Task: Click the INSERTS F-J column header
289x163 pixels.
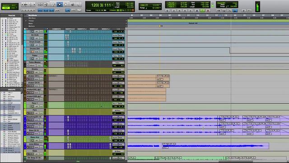Action: pos(82,29)
